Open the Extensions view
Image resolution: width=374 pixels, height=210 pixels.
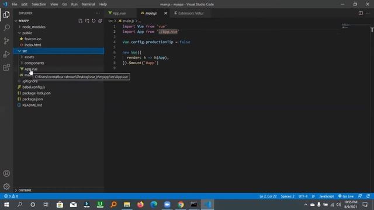6,68
